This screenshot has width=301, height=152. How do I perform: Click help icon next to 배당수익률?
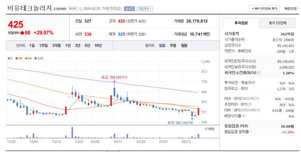tap(243, 116)
